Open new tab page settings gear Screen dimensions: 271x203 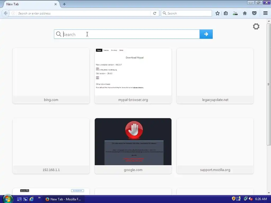coord(256,26)
